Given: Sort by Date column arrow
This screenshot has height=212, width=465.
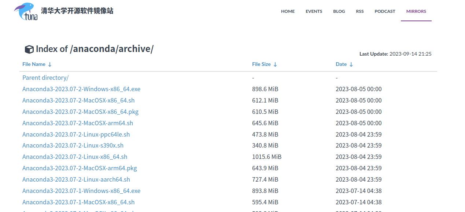Looking at the screenshot, I should click(x=351, y=64).
